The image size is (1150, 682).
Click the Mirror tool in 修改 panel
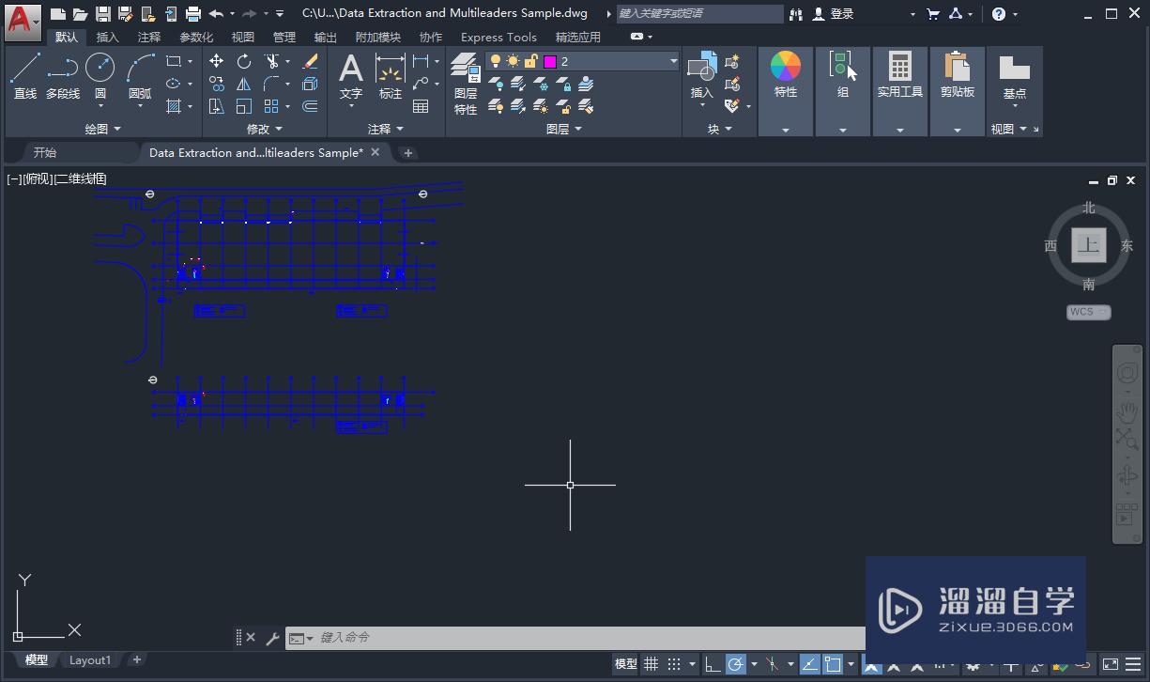point(244,84)
